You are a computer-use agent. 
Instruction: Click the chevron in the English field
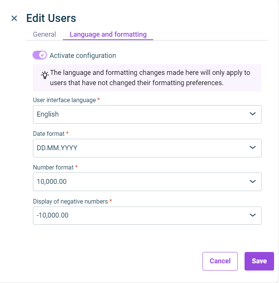click(253, 114)
